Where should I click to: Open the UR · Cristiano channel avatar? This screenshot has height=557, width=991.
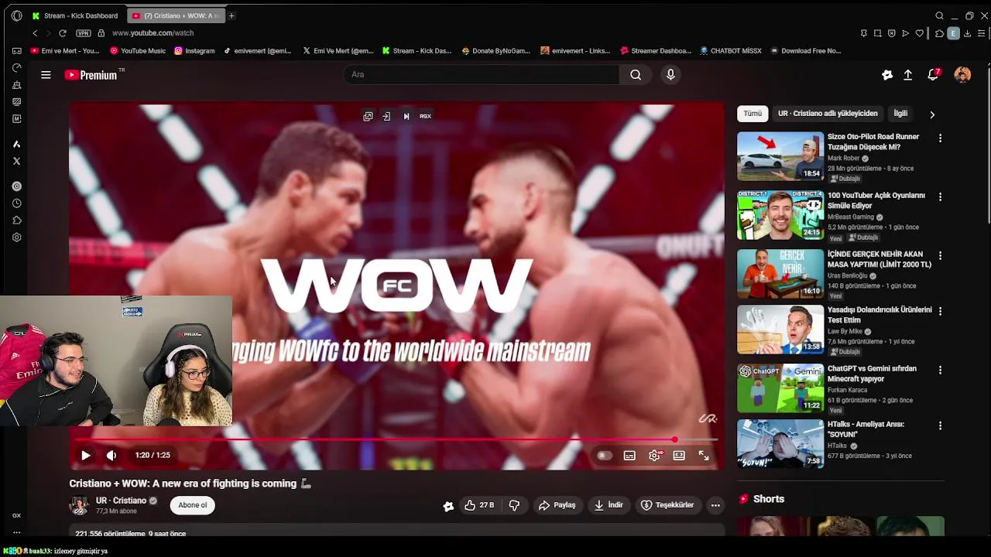79,505
